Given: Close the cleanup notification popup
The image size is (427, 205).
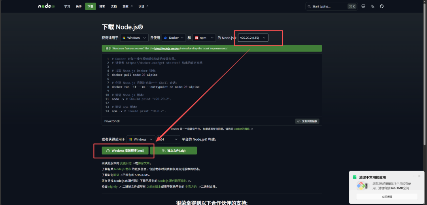Looking at the screenshot, I should 419,176.
